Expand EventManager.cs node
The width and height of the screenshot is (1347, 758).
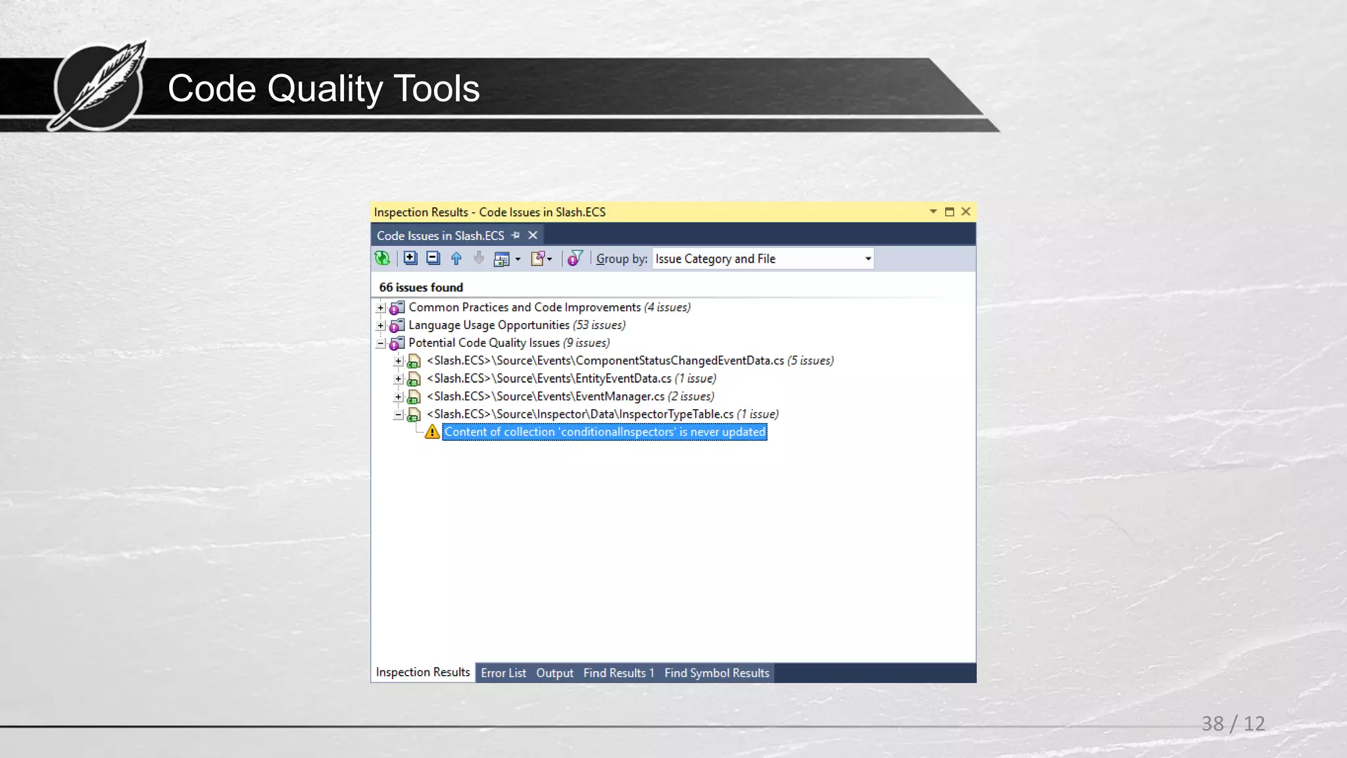(x=398, y=396)
